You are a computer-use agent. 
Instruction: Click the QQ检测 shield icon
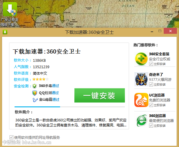tap(34, 93)
